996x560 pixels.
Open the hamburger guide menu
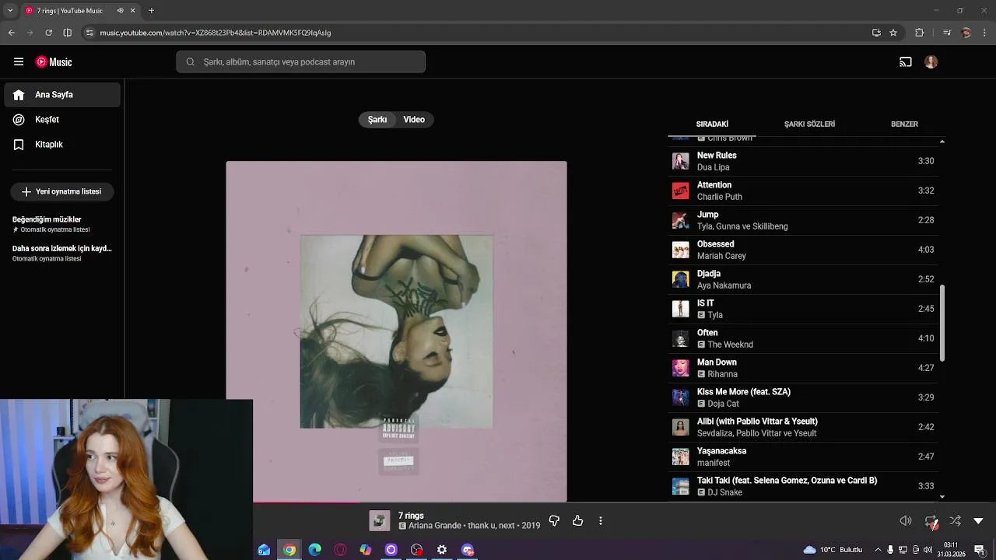pyautogui.click(x=19, y=62)
